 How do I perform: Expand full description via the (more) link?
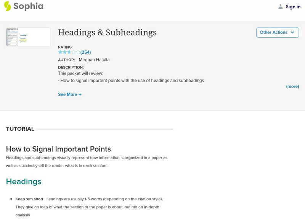click(293, 86)
